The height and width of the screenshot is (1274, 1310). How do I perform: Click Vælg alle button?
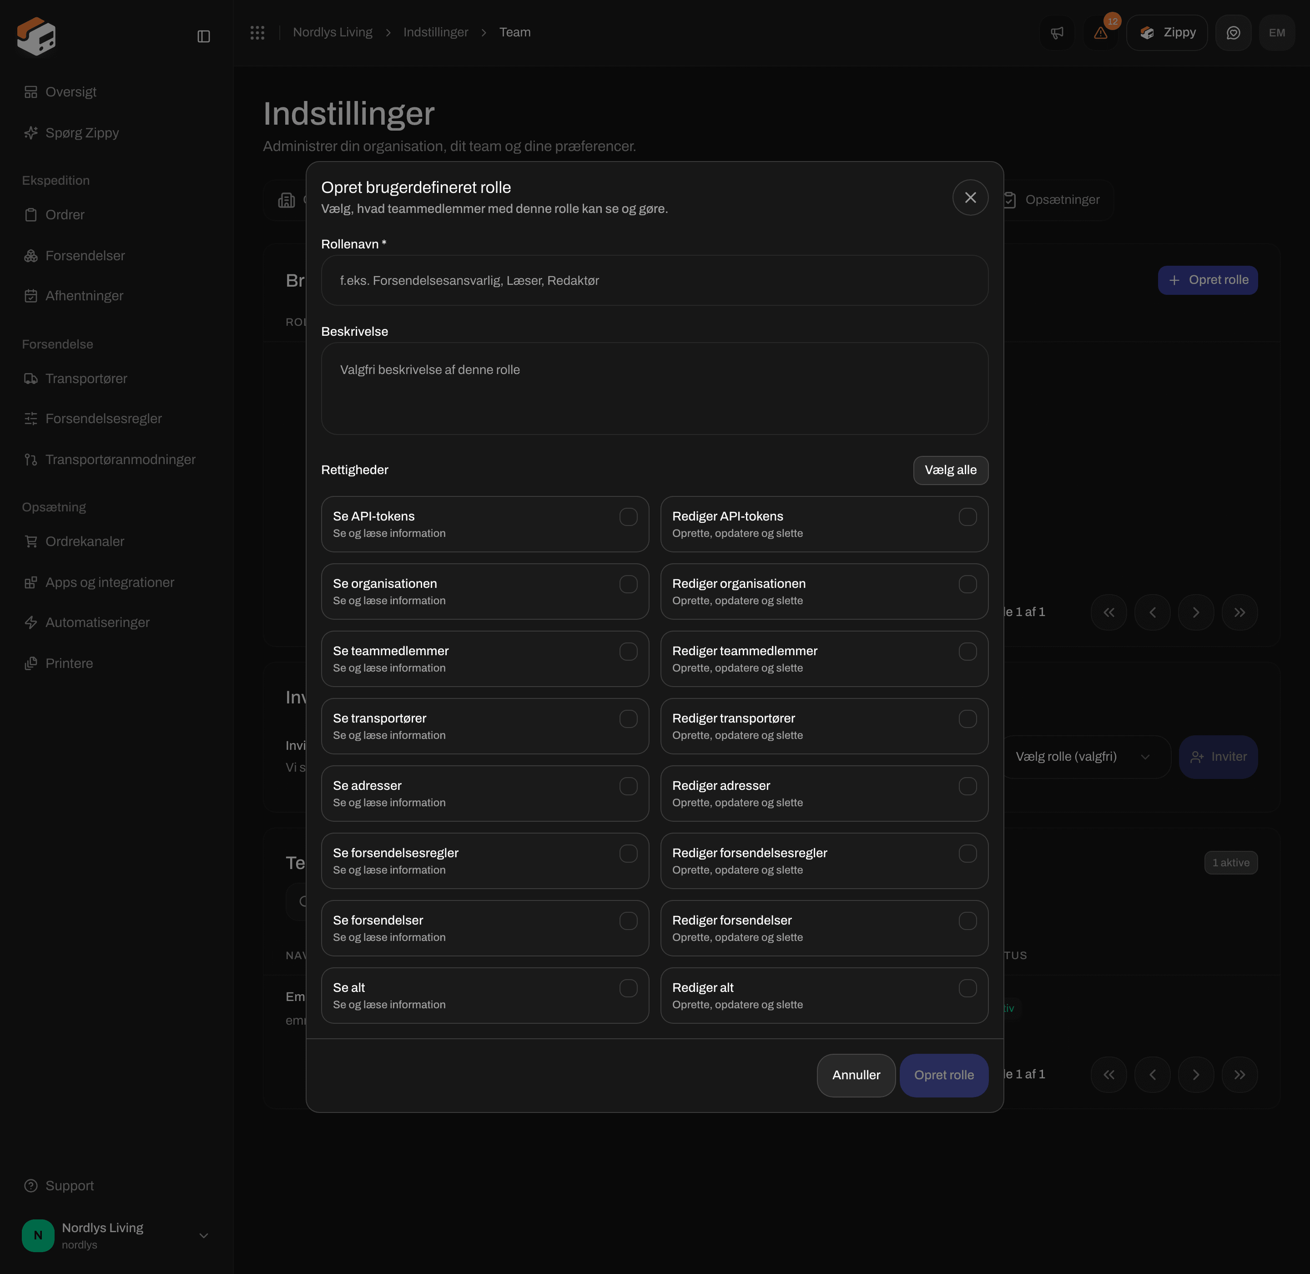pos(950,470)
